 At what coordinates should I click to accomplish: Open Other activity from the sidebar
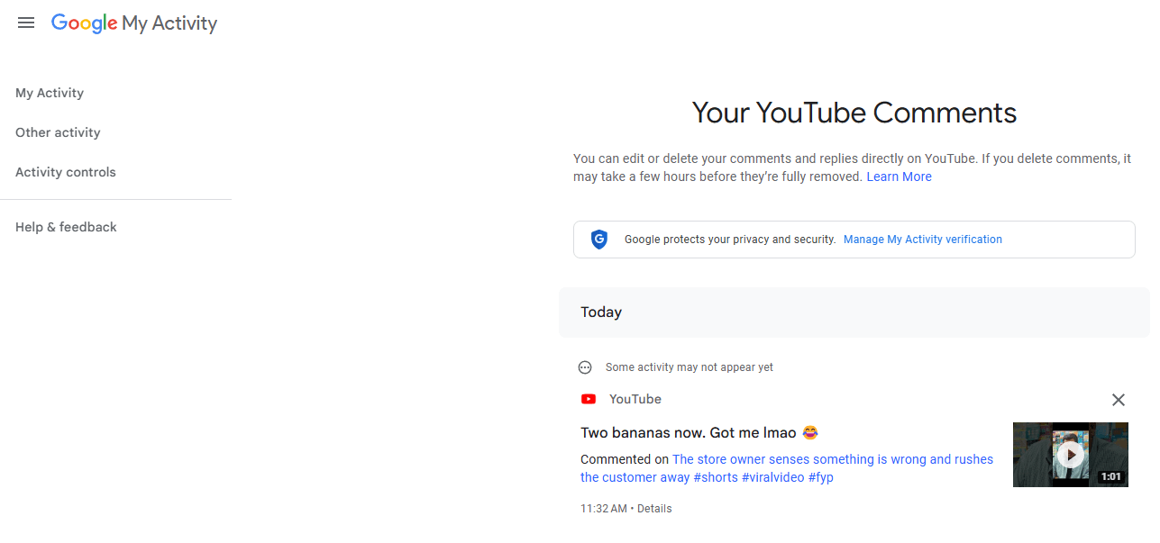point(58,132)
